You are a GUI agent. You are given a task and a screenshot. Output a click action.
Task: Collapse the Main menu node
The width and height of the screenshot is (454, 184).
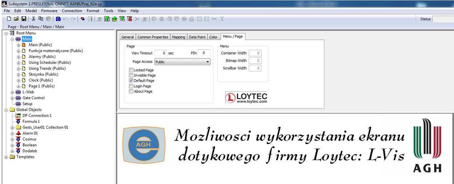click(12, 39)
